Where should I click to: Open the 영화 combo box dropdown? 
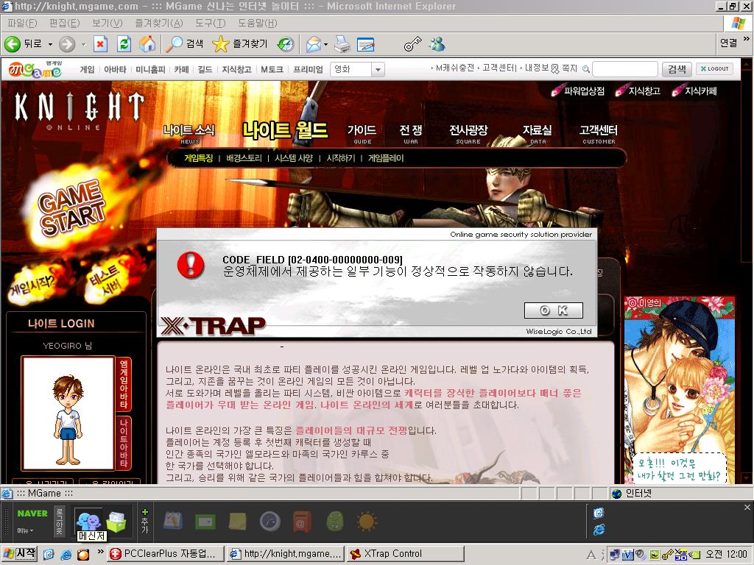[x=378, y=70]
